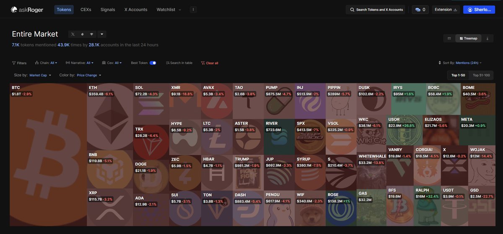Go to the CEXs navigation tab
The width and height of the screenshot is (503, 234).
pyautogui.click(x=86, y=9)
